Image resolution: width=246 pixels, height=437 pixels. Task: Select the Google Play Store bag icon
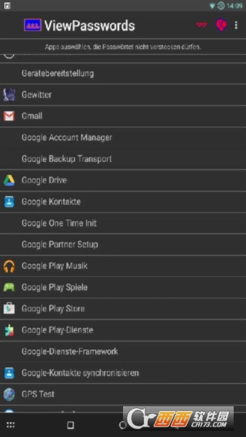coord(9,308)
